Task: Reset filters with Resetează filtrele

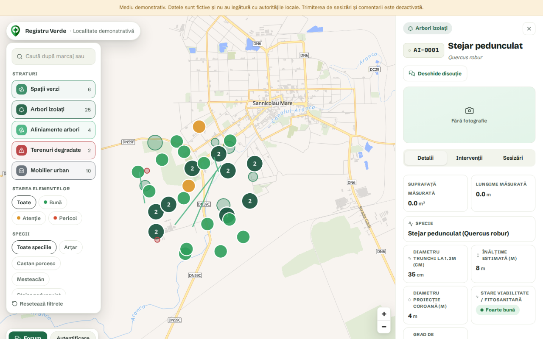Action: click(x=37, y=304)
